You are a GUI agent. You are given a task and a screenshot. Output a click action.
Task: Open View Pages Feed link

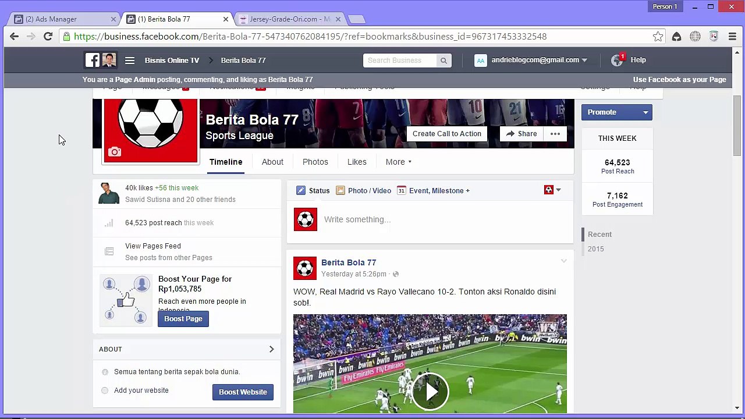tap(153, 246)
